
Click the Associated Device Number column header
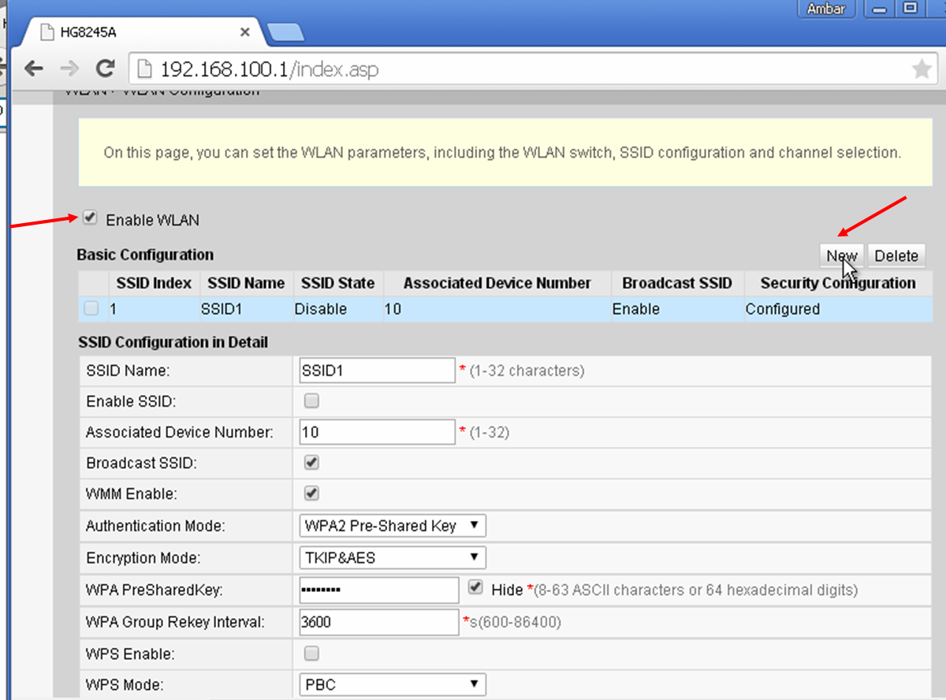497,283
